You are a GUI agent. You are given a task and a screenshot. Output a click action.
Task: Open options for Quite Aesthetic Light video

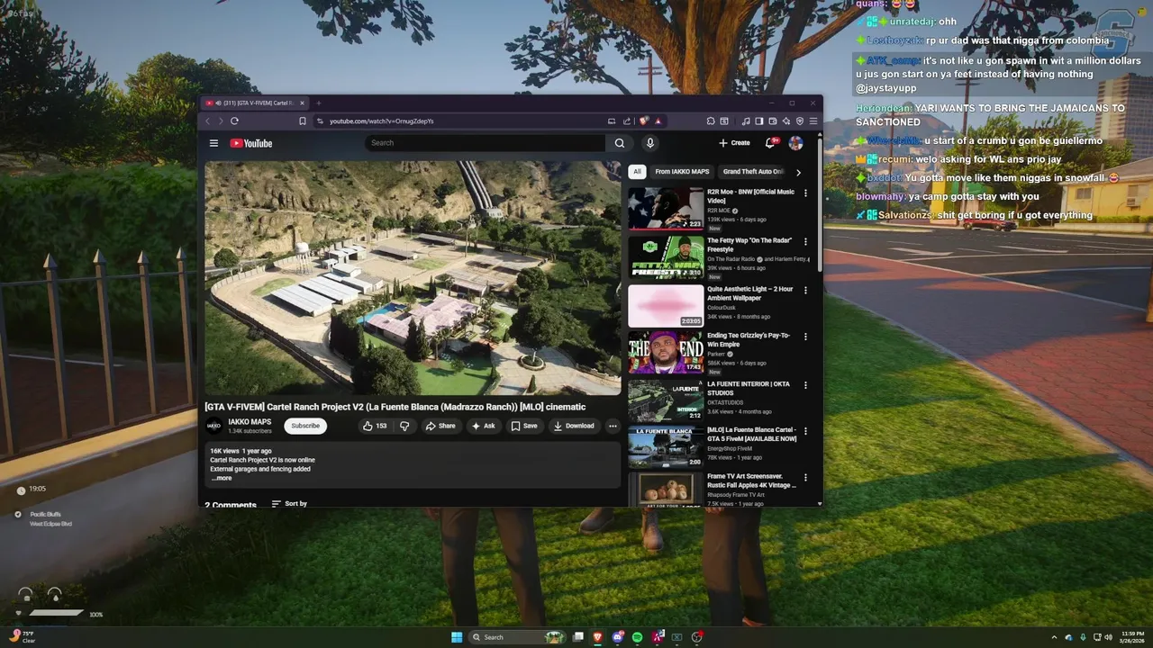805,290
